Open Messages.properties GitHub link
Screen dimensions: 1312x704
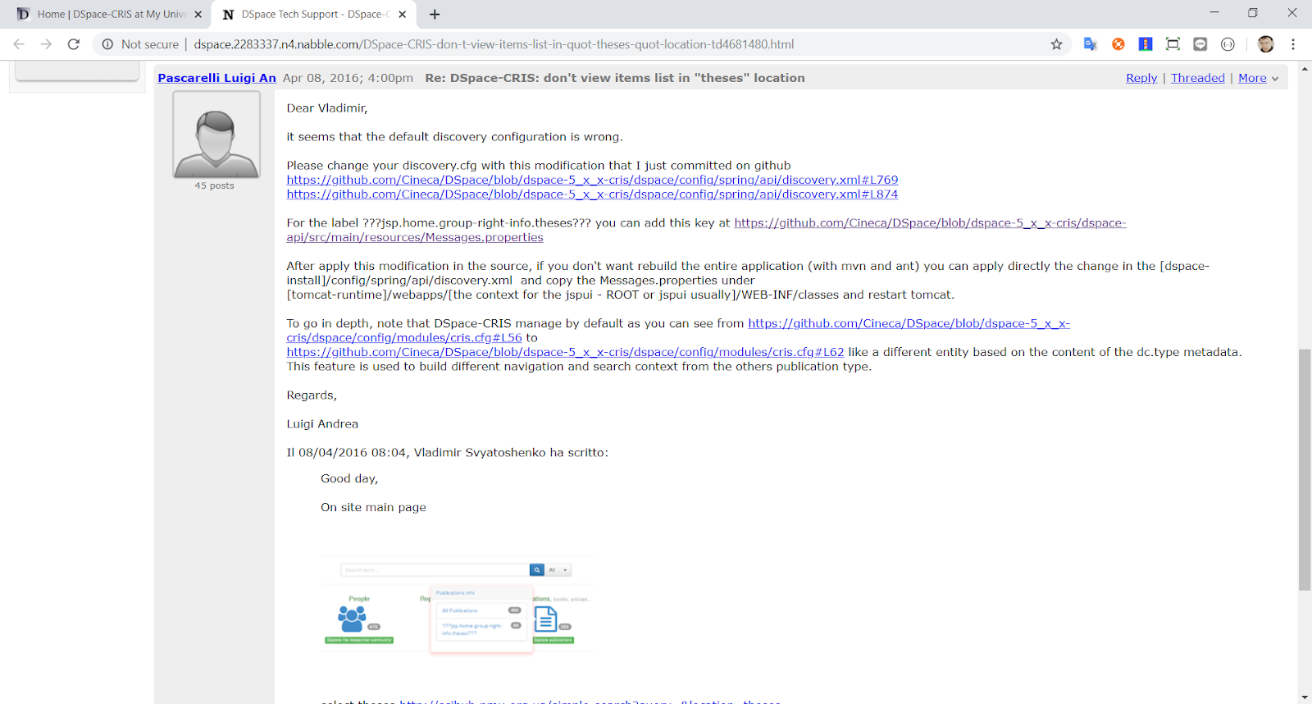click(x=706, y=231)
